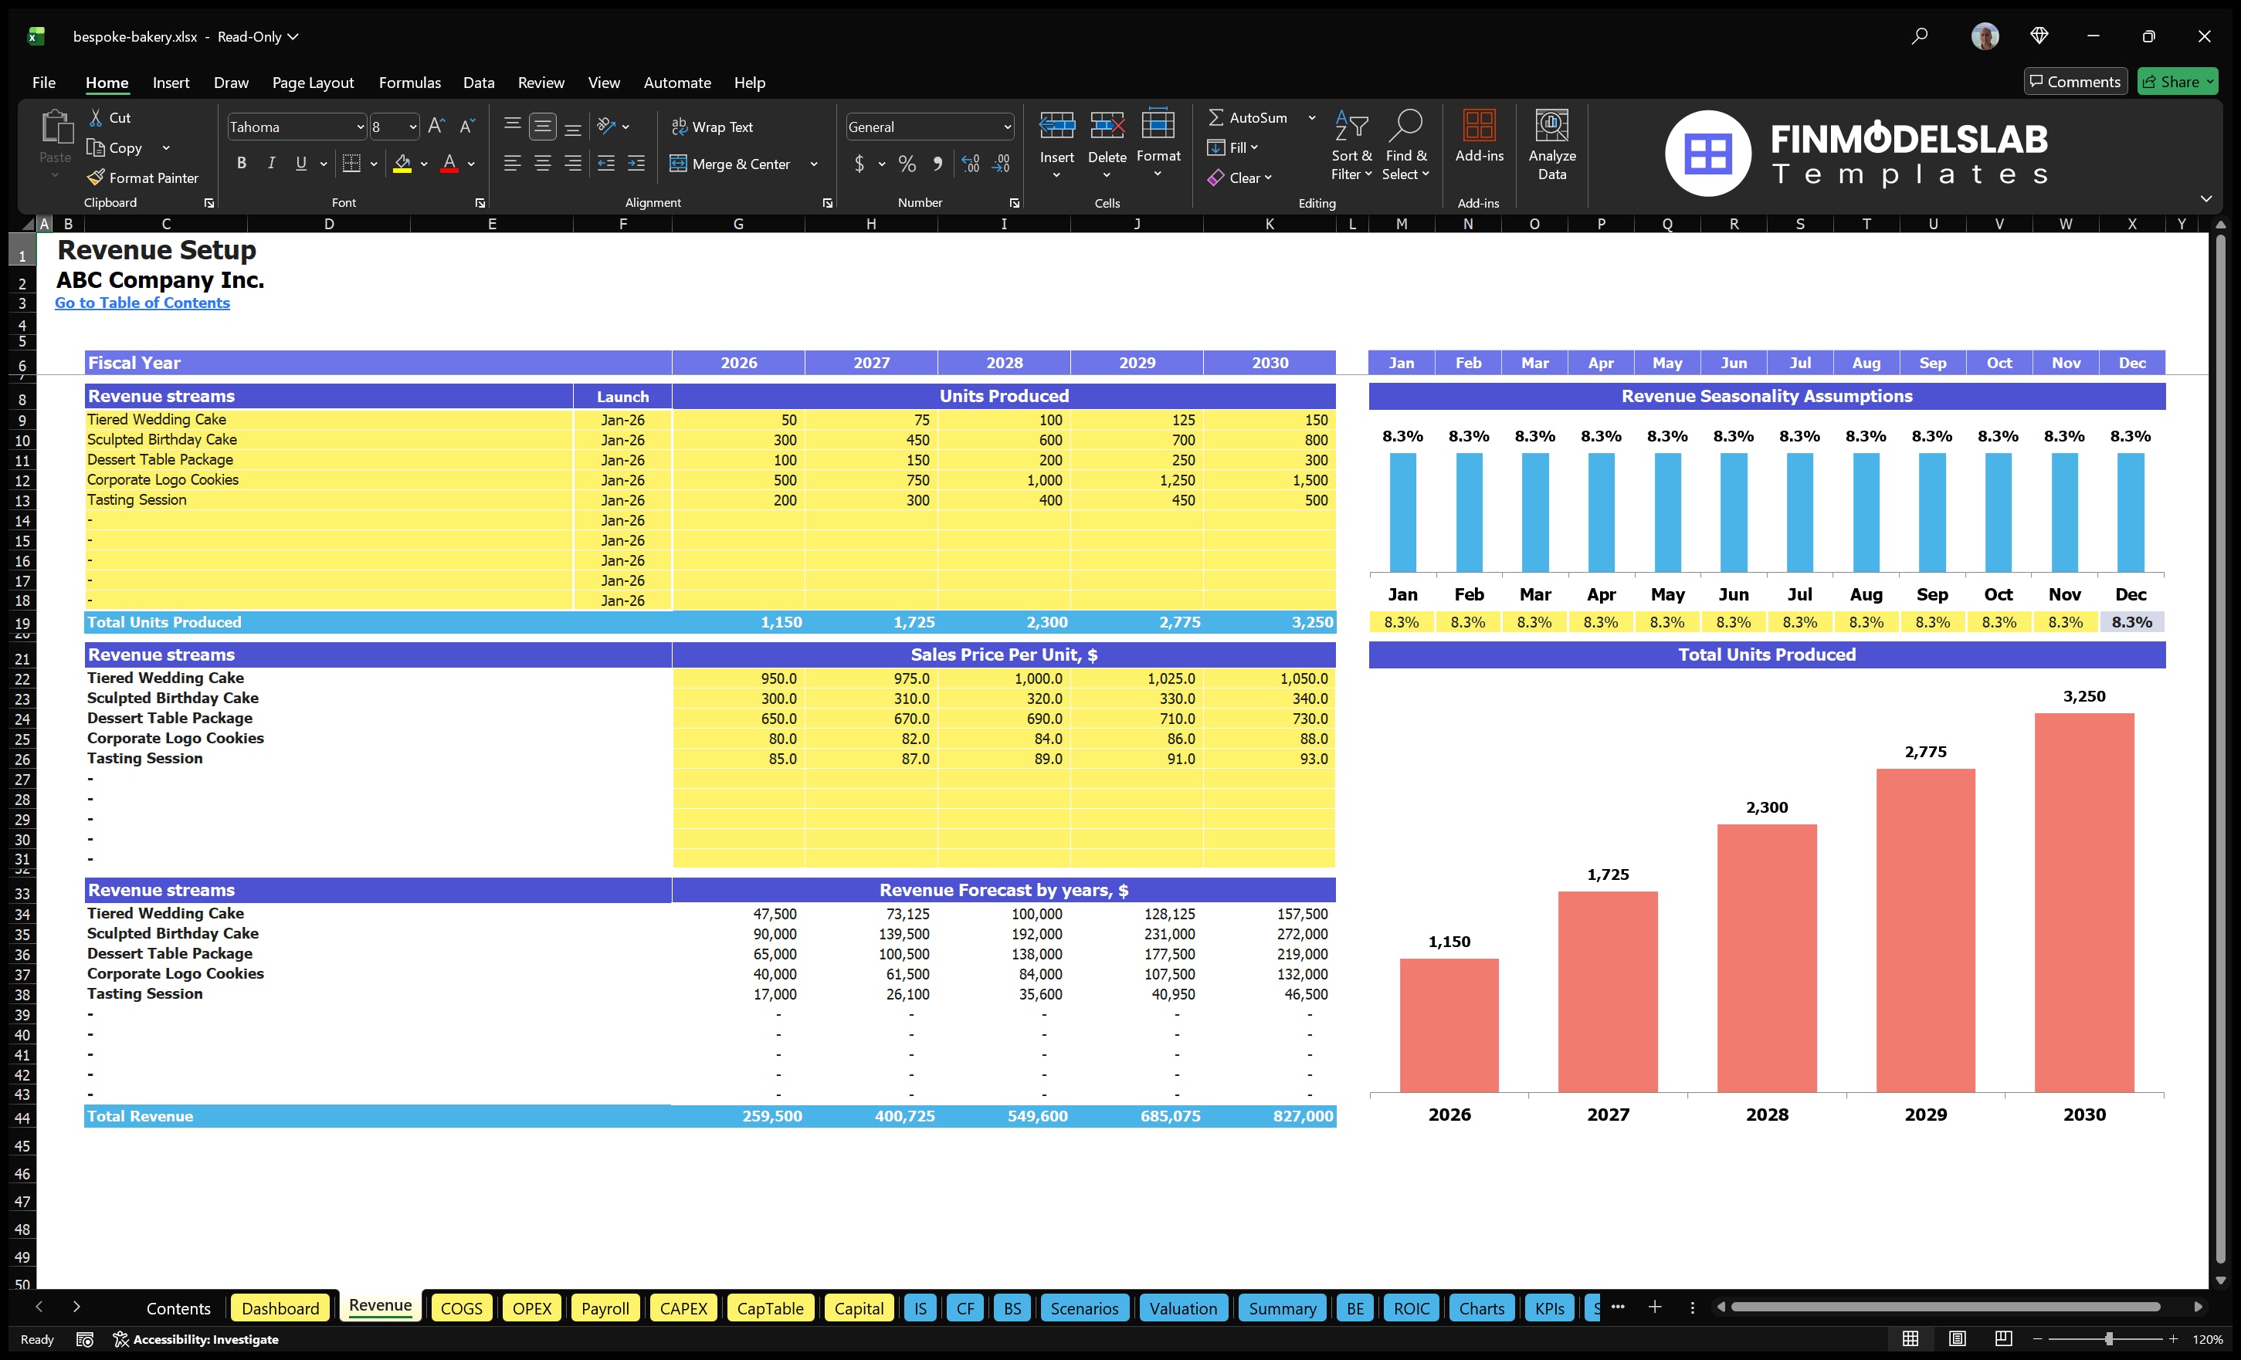Open the Tahoma font dropdown
The height and width of the screenshot is (1360, 2241).
coord(359,127)
